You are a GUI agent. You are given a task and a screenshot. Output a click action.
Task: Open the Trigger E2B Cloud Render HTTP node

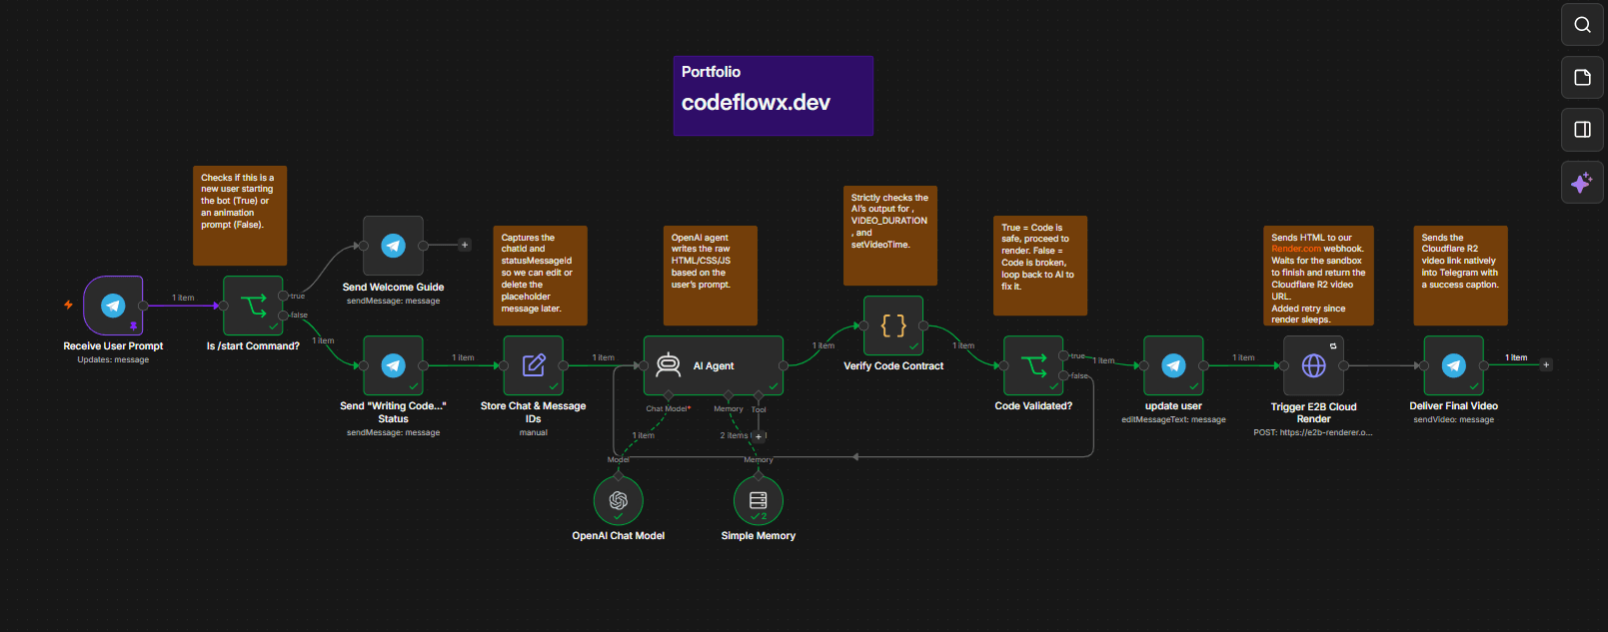point(1313,365)
